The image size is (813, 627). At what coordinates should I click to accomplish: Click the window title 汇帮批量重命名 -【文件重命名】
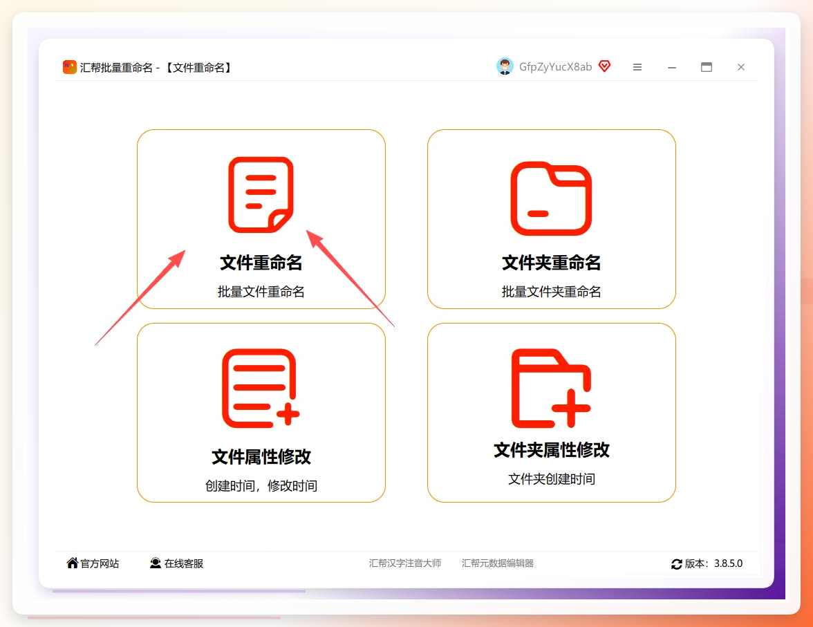(156, 68)
